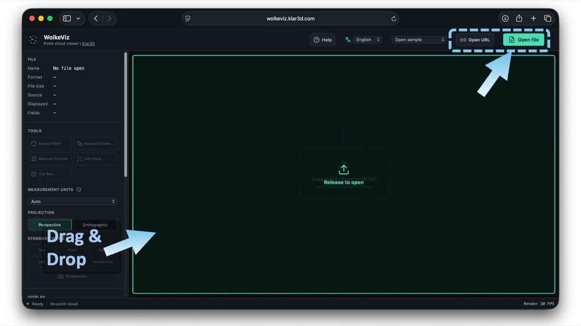This screenshot has width=581, height=326.
Task: Expand the Open sample dropdown
Action: [419, 40]
